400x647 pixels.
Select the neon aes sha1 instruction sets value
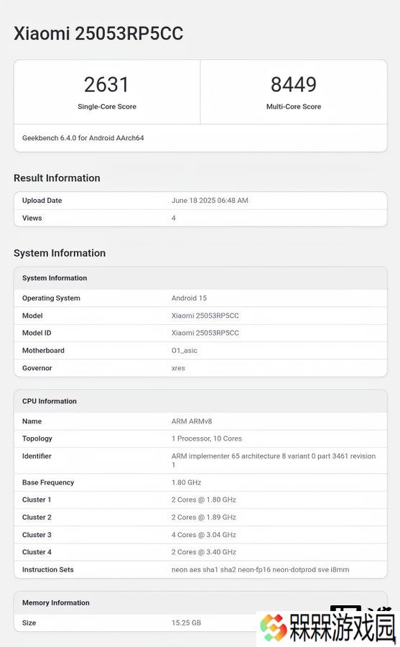point(260,569)
